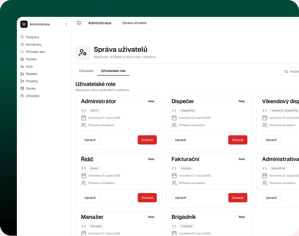
Task: Click the users icon on Dispečer card
Action: pyautogui.click(x=174, y=125)
